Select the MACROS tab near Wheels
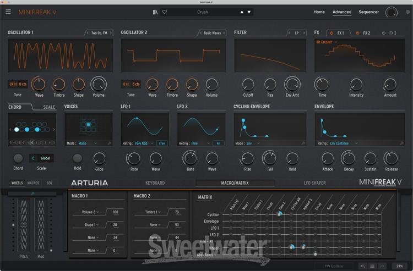The height and width of the screenshot is (271, 413). (x=33, y=183)
